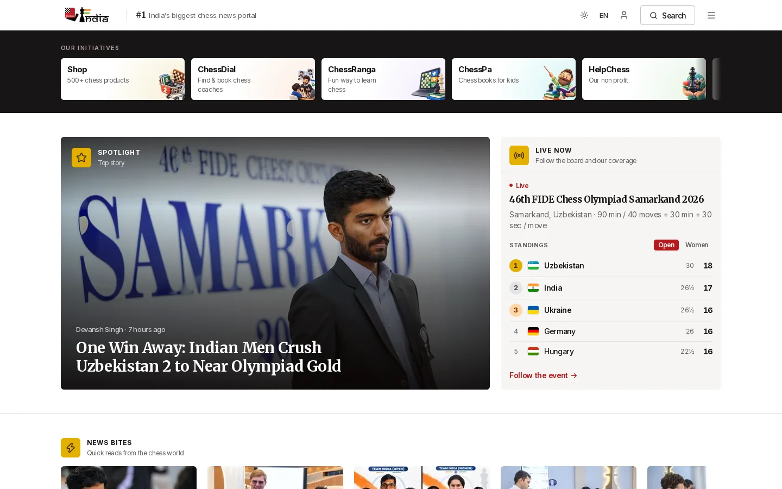Select the Open standings tab
Screen dimensions: 782x489
666,245
